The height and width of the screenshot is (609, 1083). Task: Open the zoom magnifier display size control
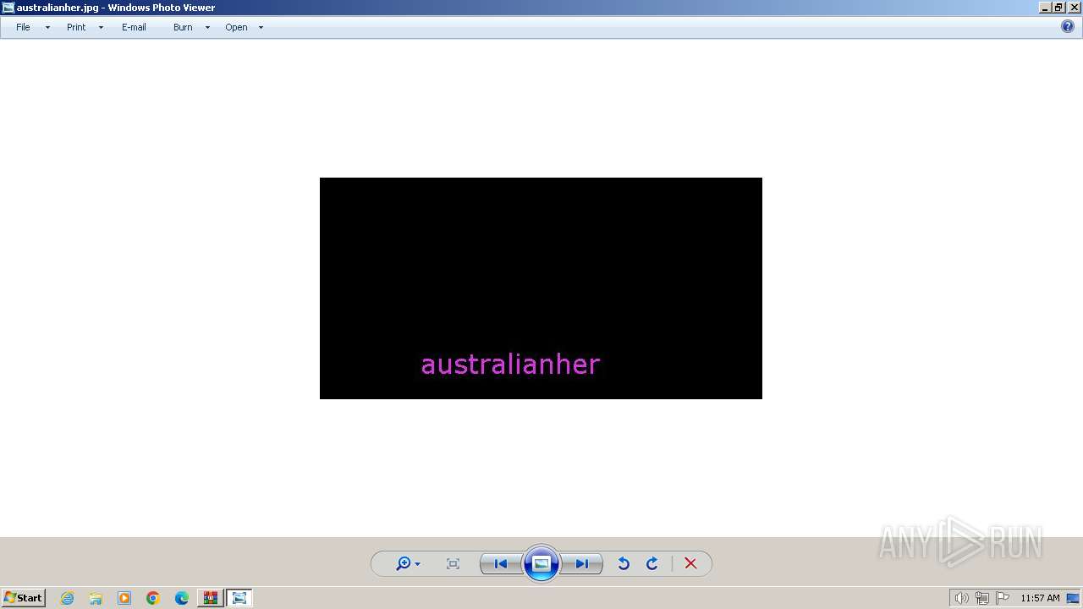408,563
